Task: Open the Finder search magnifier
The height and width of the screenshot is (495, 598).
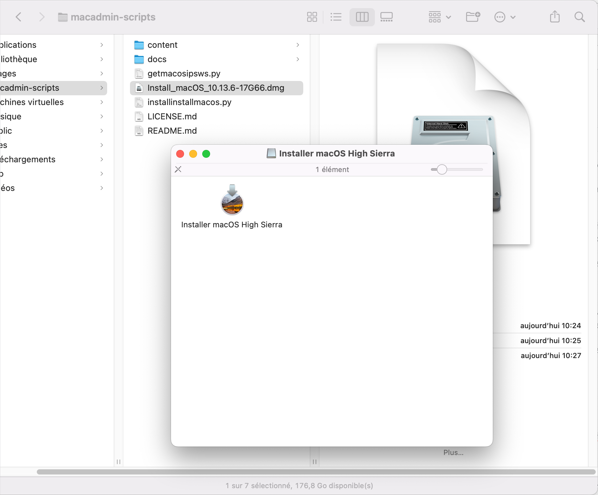Action: tap(579, 17)
